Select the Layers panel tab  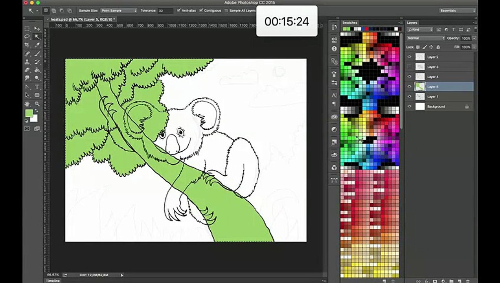click(x=412, y=23)
